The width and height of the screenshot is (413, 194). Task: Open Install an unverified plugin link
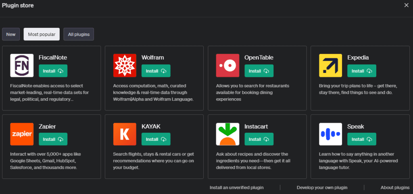[236, 188]
